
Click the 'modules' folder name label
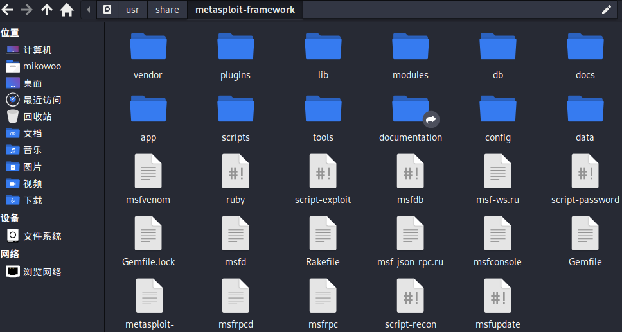pyautogui.click(x=411, y=75)
